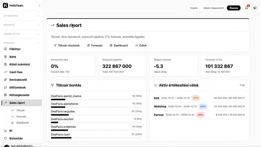This screenshot has height=147, width=261.
Task: Click the list icon beside Aktív értékesítési célok
Action: [x=155, y=85]
